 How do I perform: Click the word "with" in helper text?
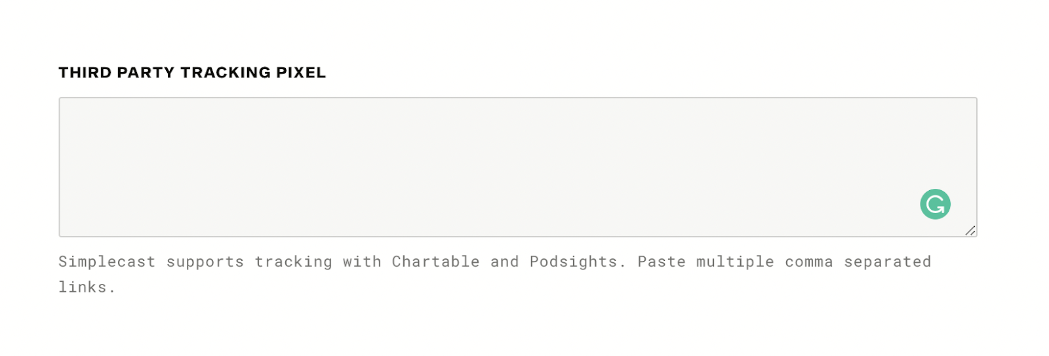pyautogui.click(x=361, y=262)
